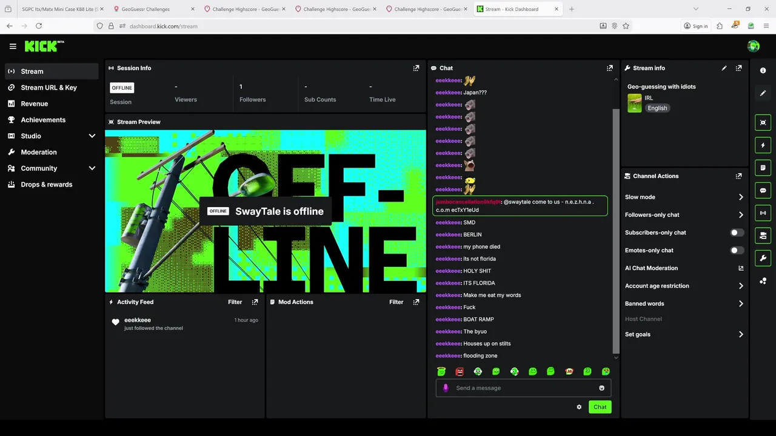This screenshot has height=436, width=776.
Task: Click the Send a message field
Action: [x=523, y=388]
